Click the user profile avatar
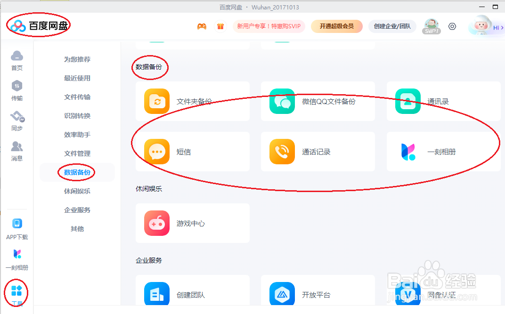 click(x=481, y=25)
